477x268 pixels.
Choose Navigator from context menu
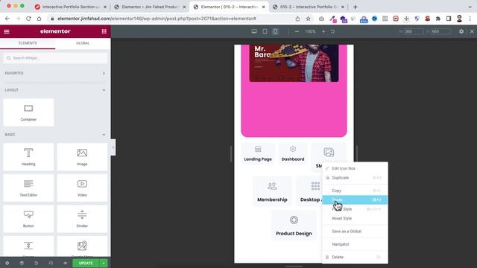(x=355, y=244)
